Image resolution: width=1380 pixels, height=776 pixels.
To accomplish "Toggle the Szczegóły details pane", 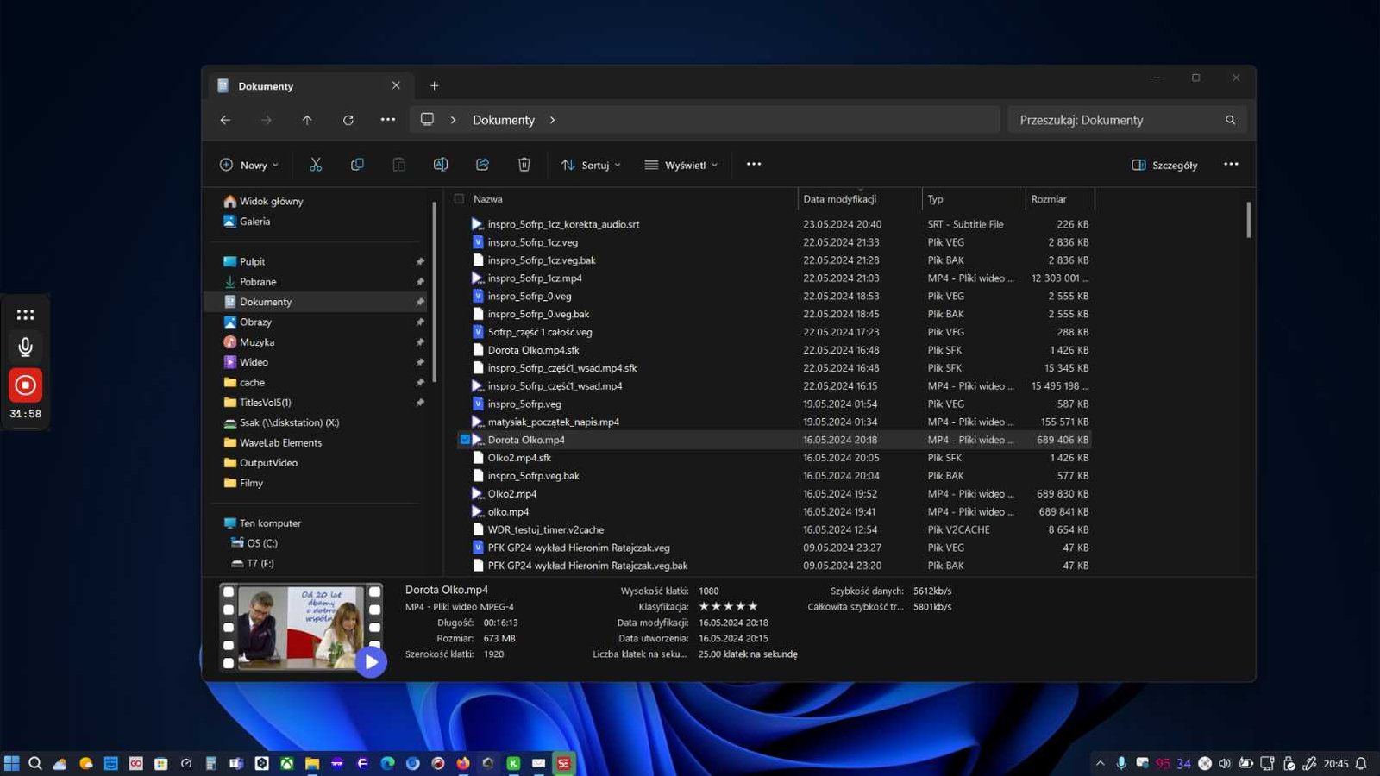I will [x=1164, y=165].
